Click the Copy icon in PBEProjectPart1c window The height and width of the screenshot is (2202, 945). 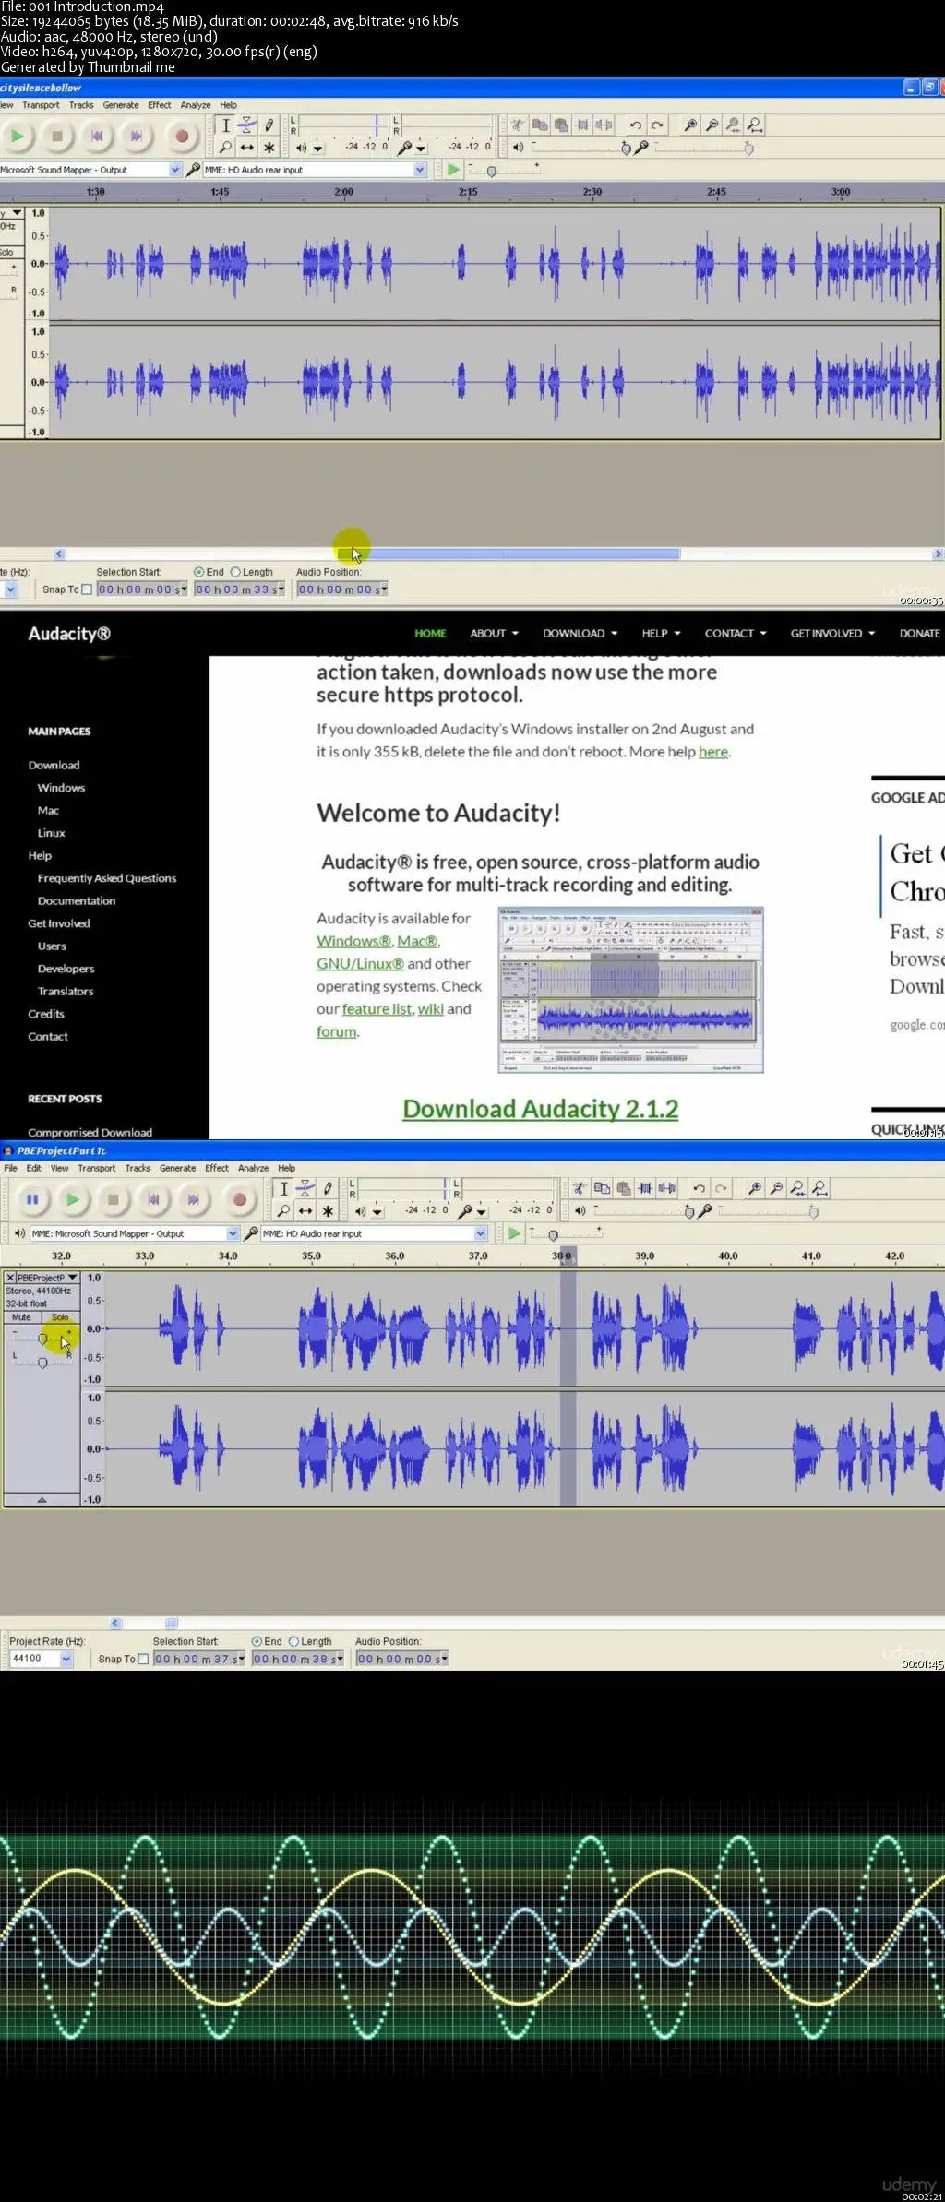[x=602, y=1188]
